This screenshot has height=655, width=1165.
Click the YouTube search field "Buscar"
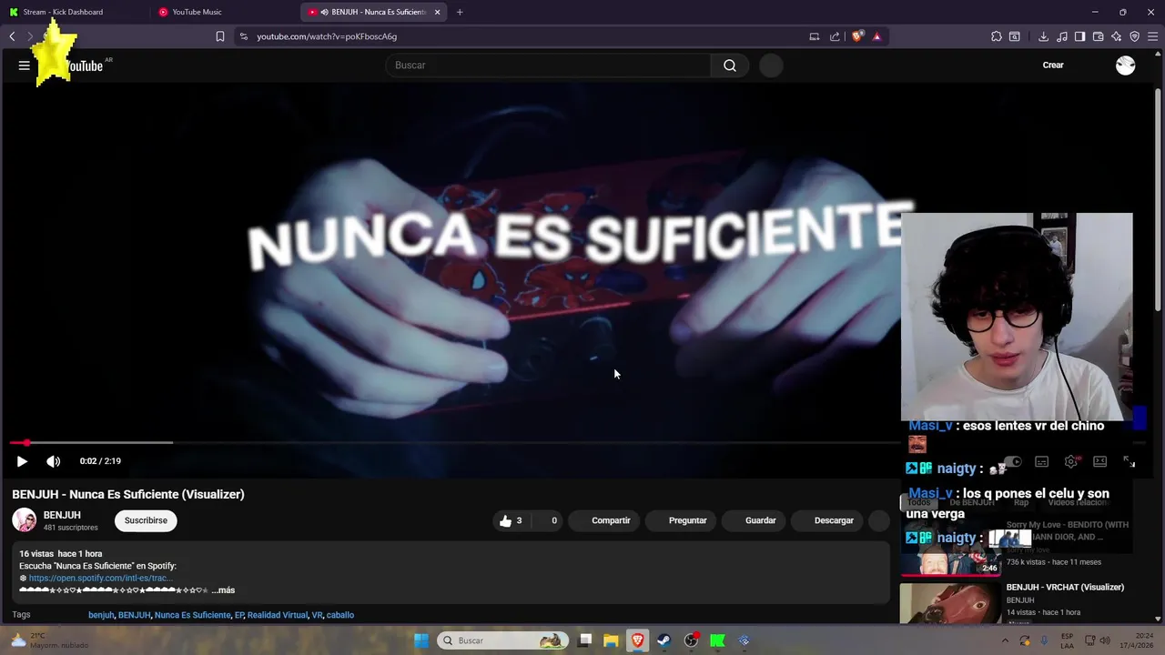tap(549, 65)
